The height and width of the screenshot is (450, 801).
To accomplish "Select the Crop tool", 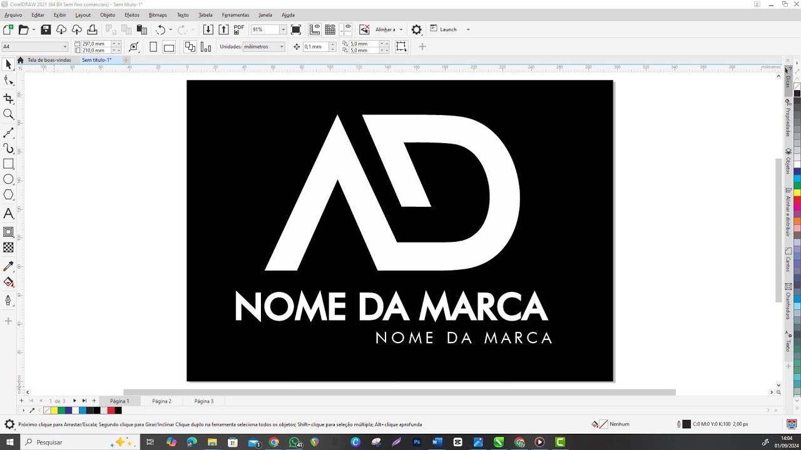I will (8, 99).
